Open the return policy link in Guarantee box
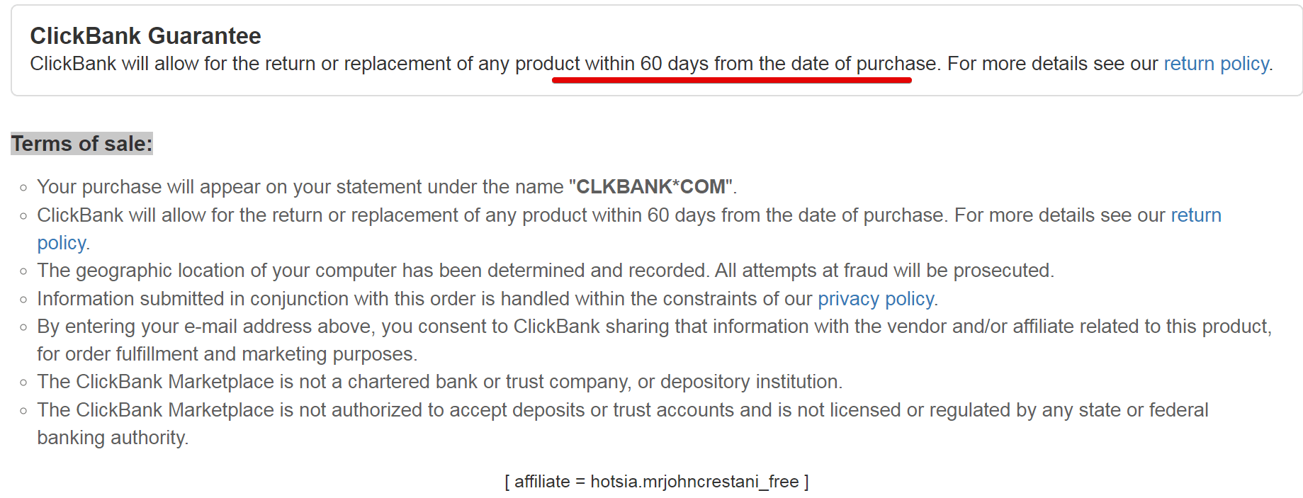Screen dimensions: 1303x498 [x=1216, y=64]
